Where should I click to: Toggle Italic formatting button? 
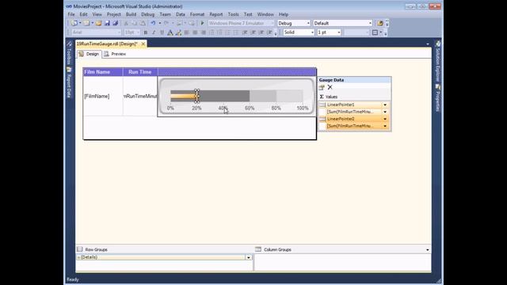tap(154, 32)
